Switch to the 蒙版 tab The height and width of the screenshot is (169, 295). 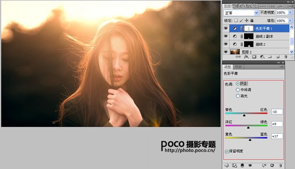click(x=238, y=67)
